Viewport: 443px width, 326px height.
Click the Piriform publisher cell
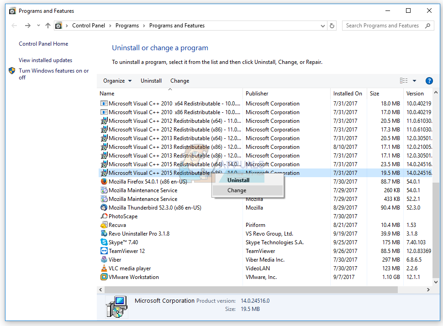tap(255, 225)
